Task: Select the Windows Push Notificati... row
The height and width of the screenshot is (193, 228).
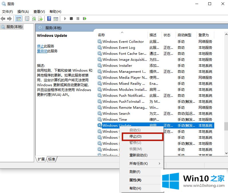Action: click(155, 95)
